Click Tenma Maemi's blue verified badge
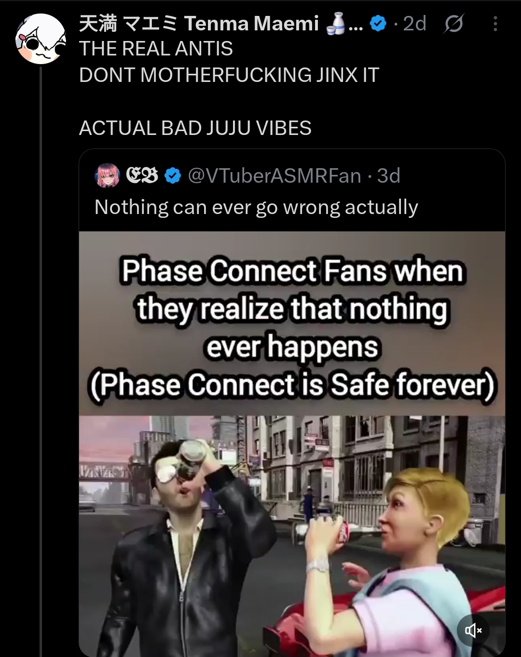This screenshot has height=657, width=521. point(378,23)
